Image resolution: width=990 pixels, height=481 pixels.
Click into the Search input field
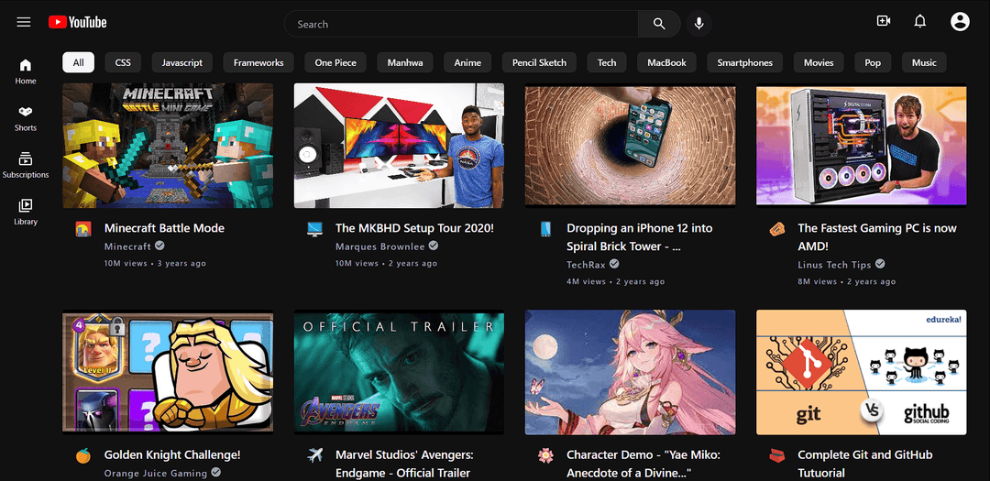coord(461,24)
